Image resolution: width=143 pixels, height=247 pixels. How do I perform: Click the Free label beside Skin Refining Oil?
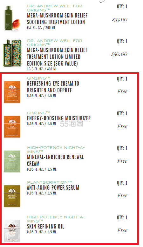point(122,230)
